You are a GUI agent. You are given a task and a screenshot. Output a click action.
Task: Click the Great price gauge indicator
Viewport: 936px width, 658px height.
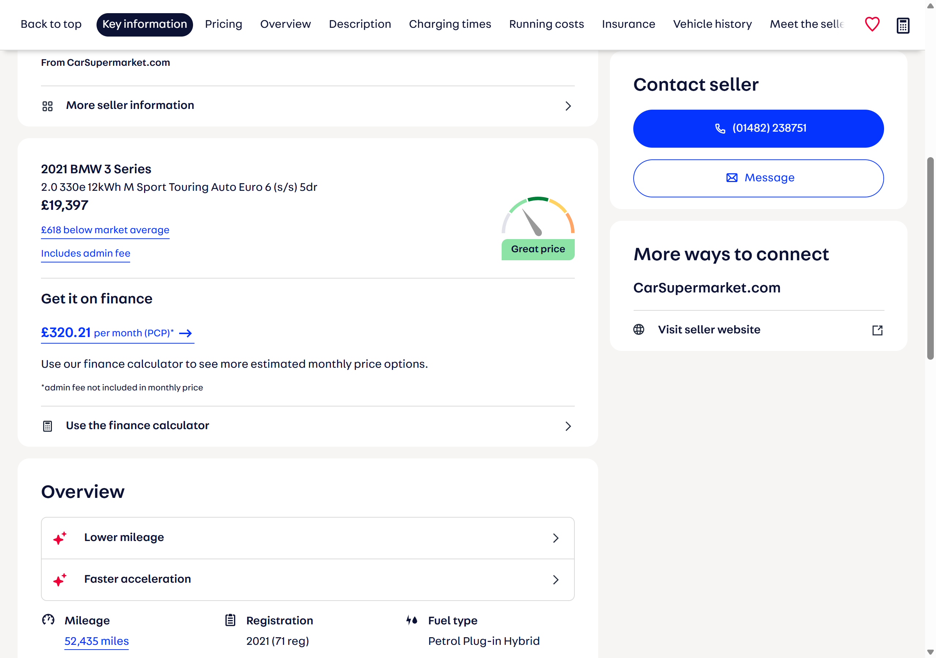[x=538, y=228]
